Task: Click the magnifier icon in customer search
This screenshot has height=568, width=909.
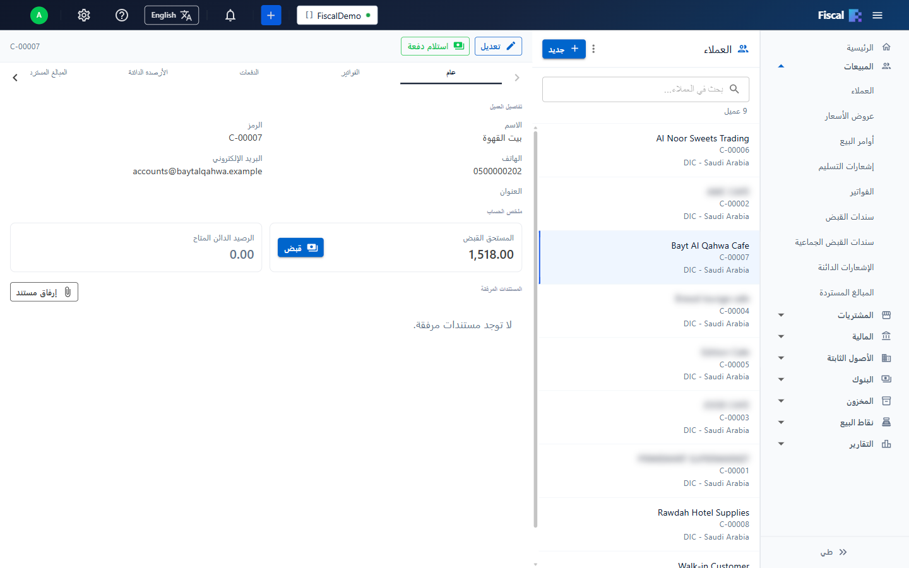Action: pos(734,89)
